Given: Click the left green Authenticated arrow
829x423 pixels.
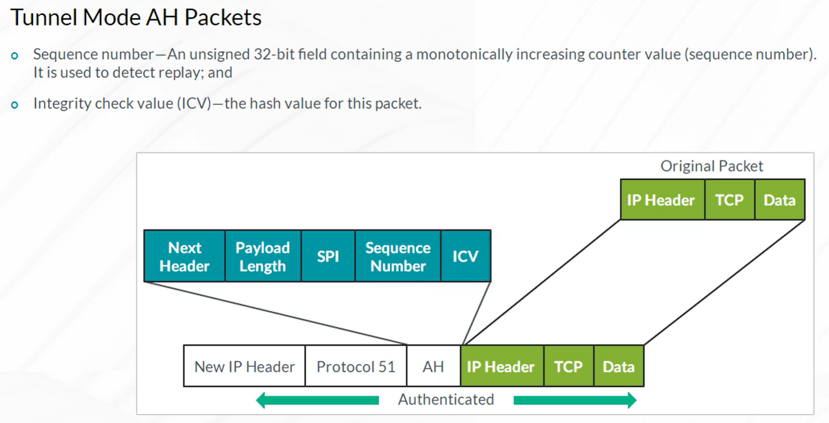Looking at the screenshot, I should tap(317, 400).
